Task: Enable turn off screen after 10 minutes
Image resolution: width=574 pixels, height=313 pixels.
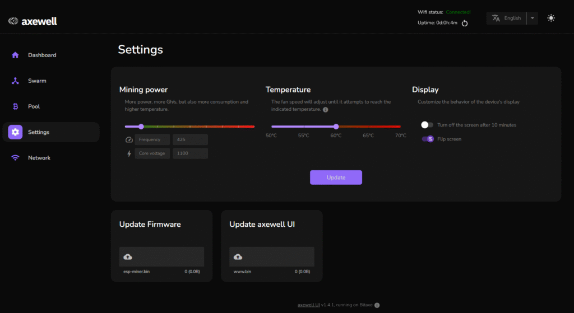Action: pyautogui.click(x=427, y=125)
